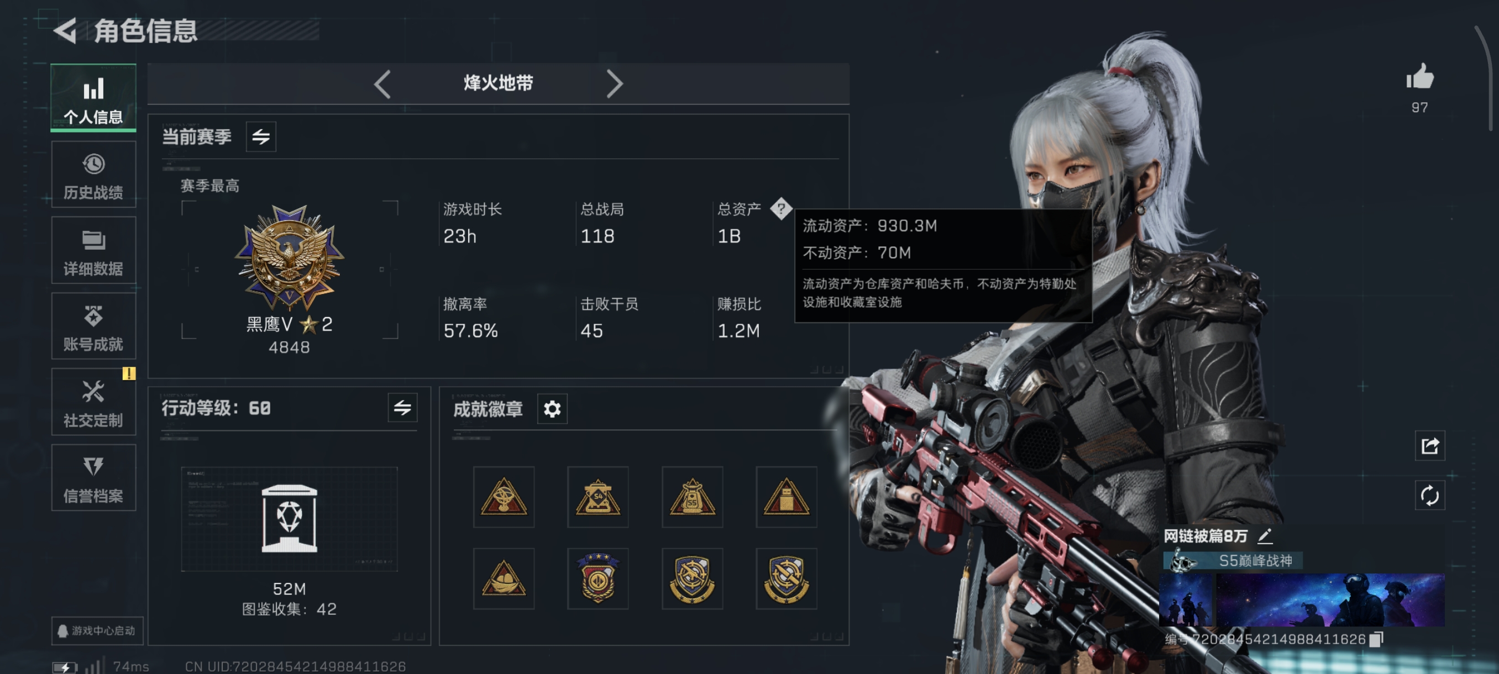Viewport: 1499px width, 674px height.
Task: Click the 游戏中心启动 button
Action: pyautogui.click(x=97, y=630)
